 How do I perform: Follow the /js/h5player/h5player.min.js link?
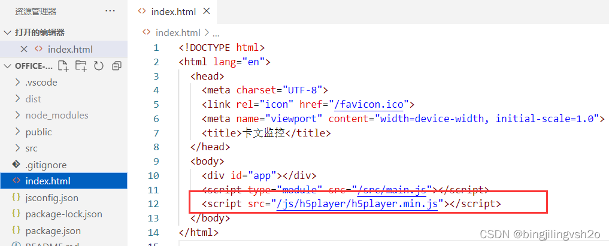click(357, 204)
